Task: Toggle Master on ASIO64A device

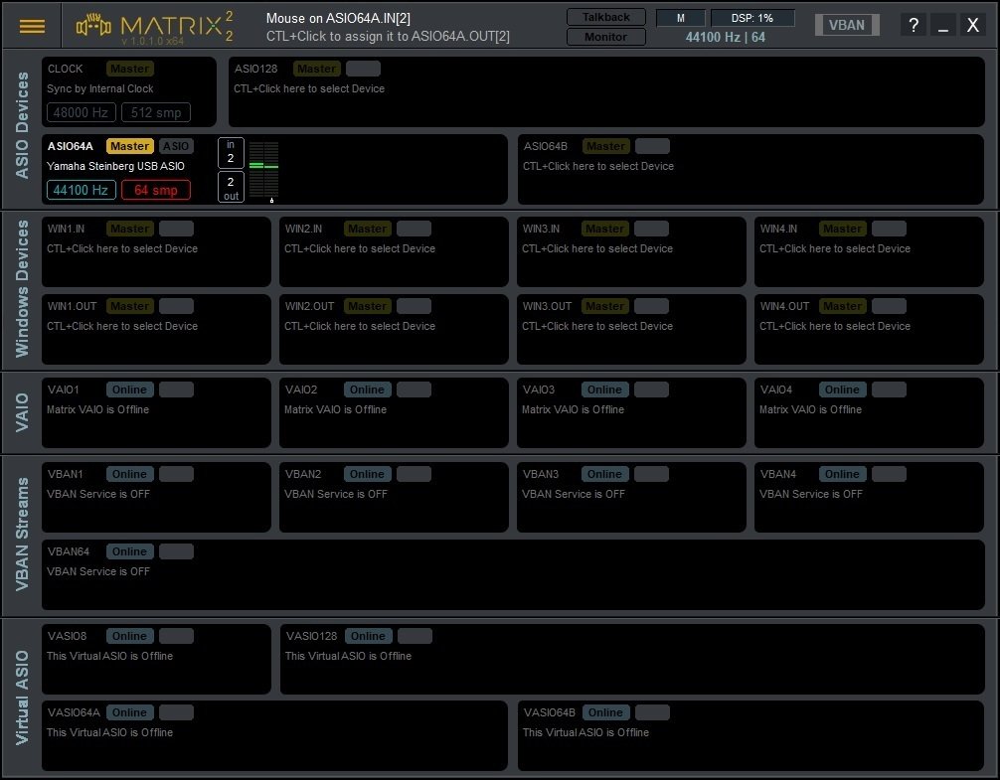Action: [x=129, y=146]
